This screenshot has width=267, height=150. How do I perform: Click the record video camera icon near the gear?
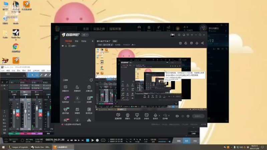pos(177,116)
